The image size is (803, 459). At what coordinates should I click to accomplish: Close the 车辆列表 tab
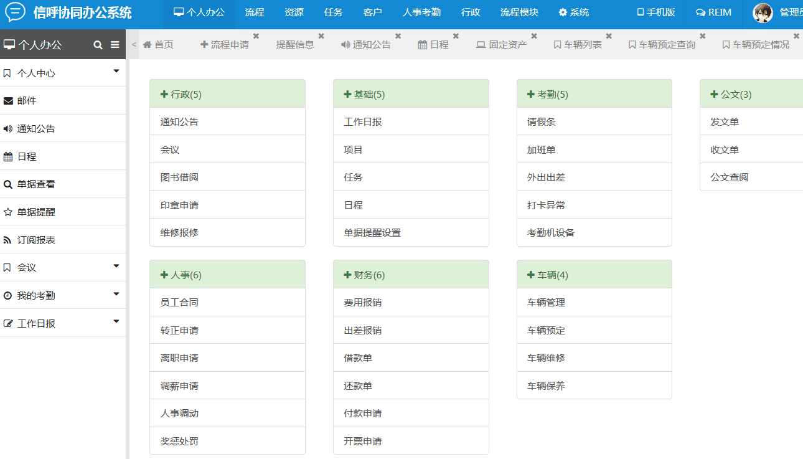pos(609,36)
